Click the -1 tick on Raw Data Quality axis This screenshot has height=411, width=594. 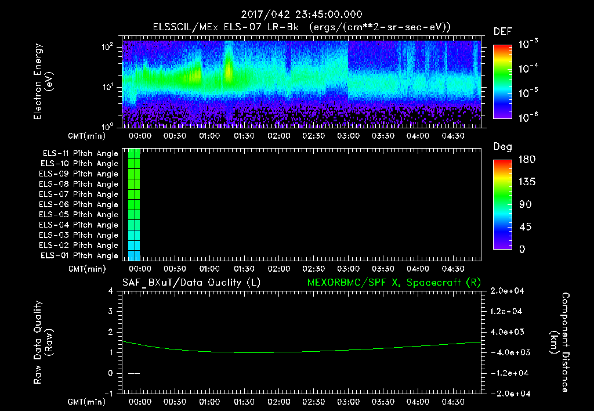click(108, 394)
